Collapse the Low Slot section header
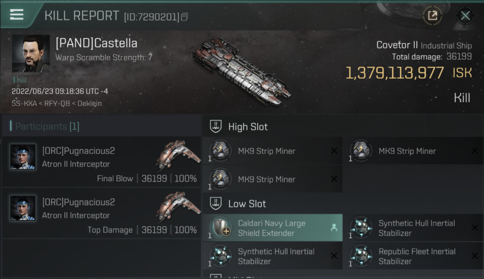This screenshot has height=279, width=484. pyautogui.click(x=247, y=204)
